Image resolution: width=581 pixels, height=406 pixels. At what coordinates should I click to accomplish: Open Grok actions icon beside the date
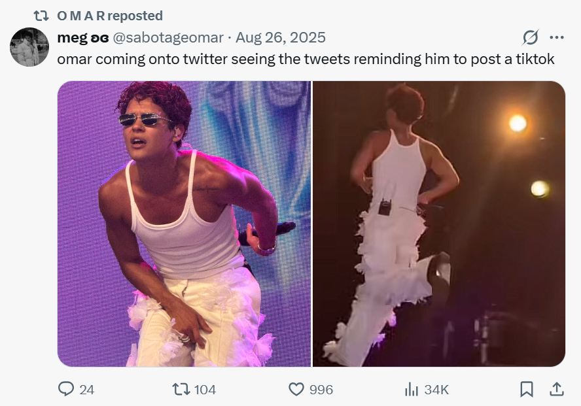point(531,37)
